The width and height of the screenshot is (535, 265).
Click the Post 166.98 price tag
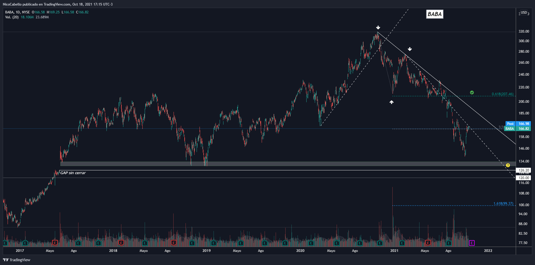[518, 124]
